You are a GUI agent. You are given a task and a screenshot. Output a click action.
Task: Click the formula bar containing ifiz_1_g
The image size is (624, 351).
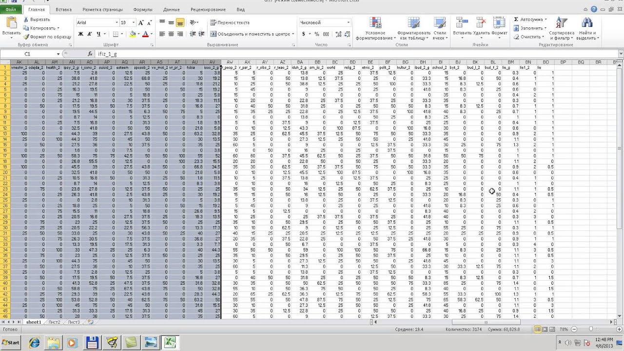355,54
